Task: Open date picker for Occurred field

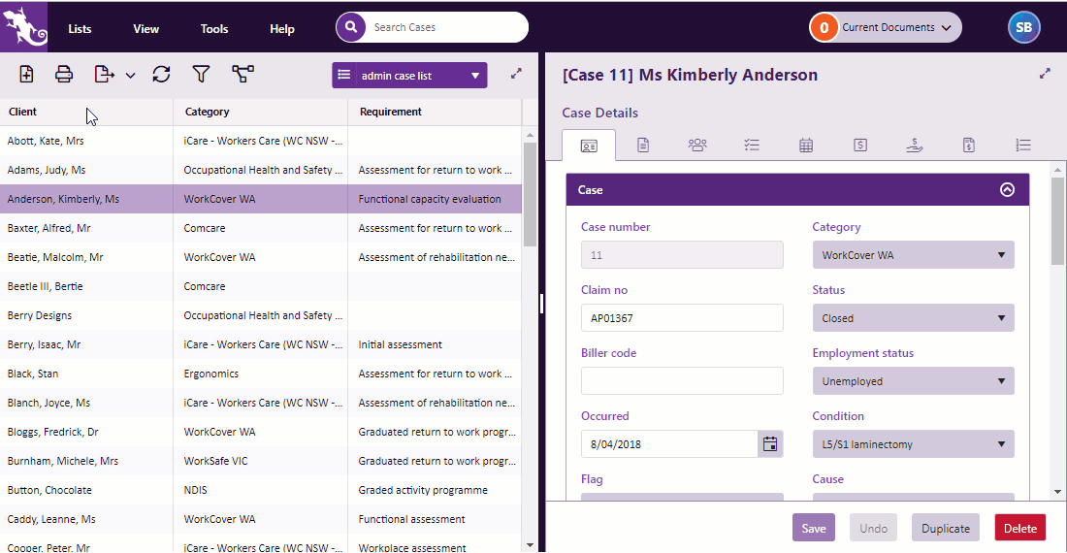Action: tap(770, 444)
